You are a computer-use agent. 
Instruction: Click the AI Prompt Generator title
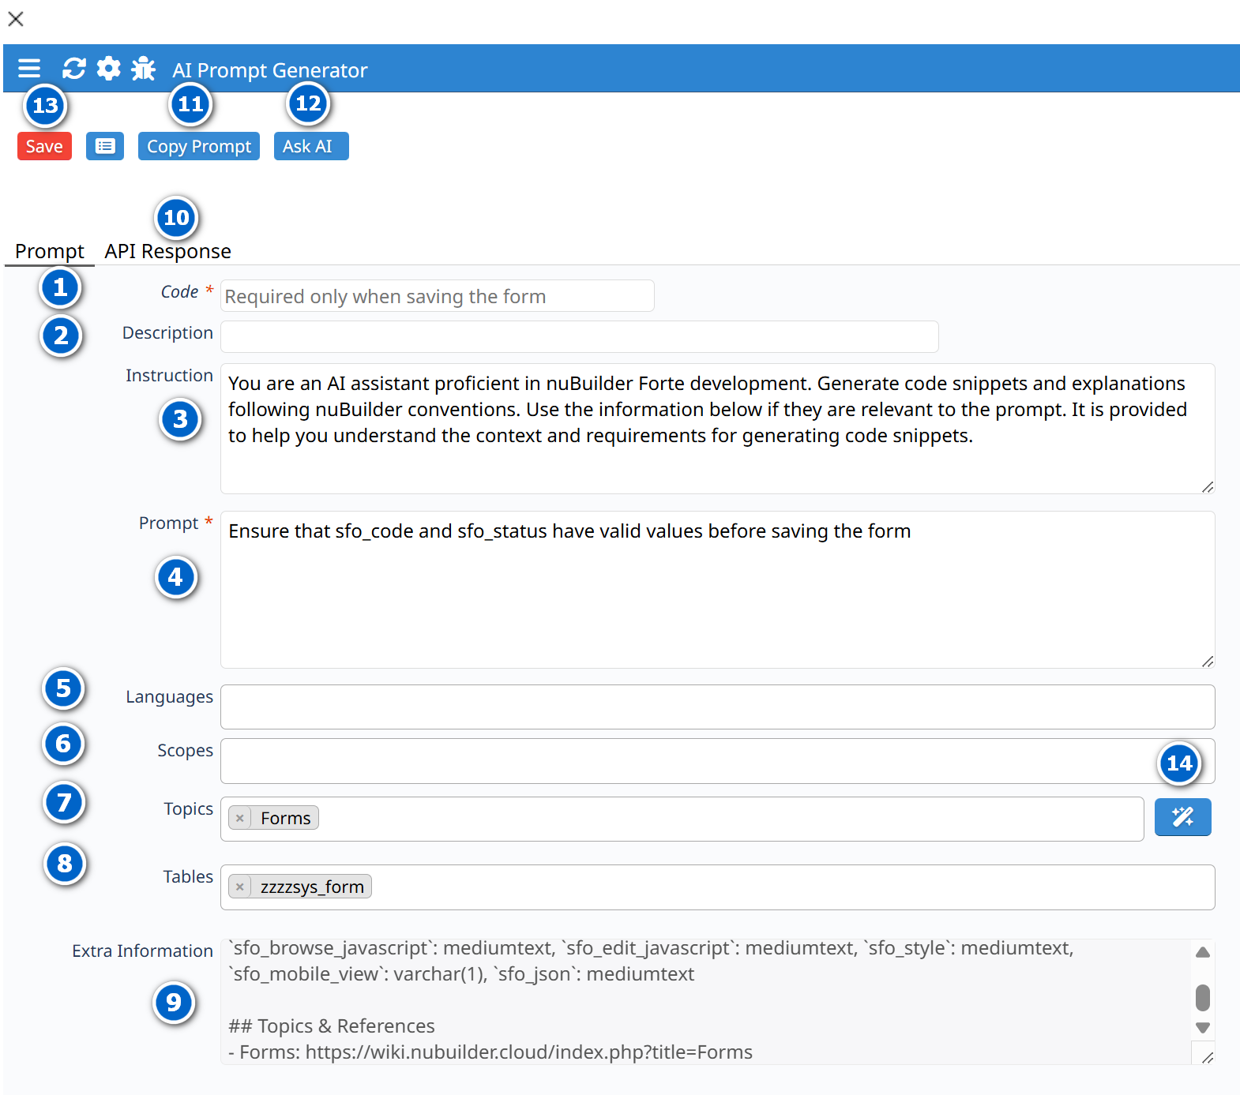(x=270, y=70)
